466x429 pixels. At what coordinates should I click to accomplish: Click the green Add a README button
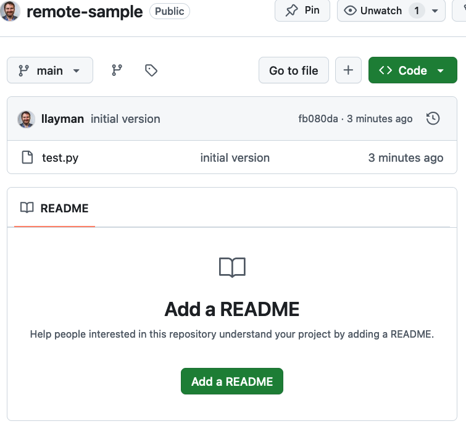(x=232, y=381)
